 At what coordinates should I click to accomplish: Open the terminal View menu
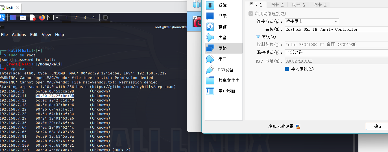(46, 35)
